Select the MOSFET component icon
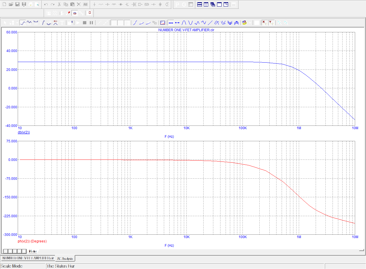This screenshot has width=366, height=269. (134, 5)
